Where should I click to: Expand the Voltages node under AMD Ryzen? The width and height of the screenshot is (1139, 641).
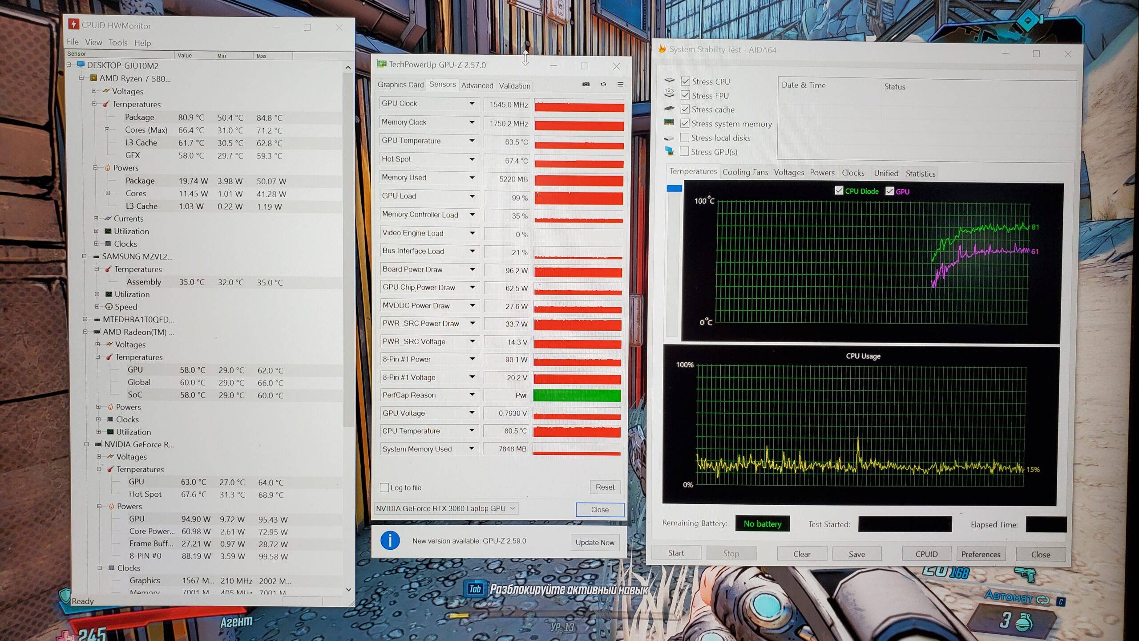tap(94, 91)
